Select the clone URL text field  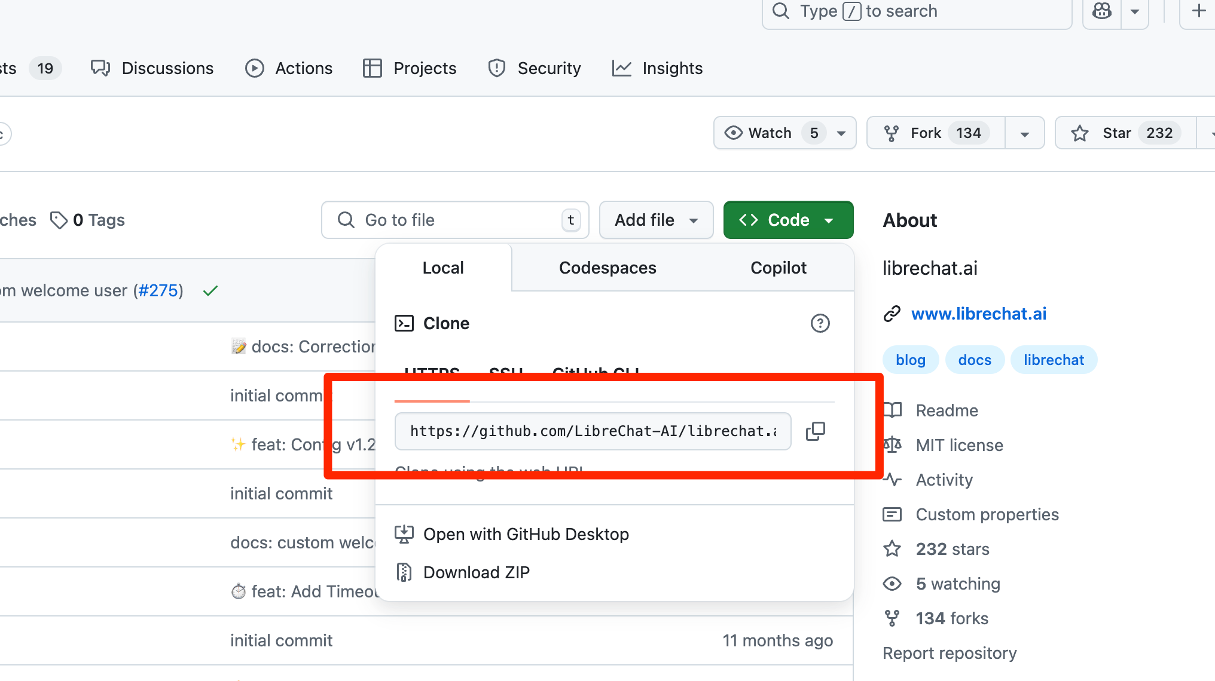pyautogui.click(x=593, y=431)
